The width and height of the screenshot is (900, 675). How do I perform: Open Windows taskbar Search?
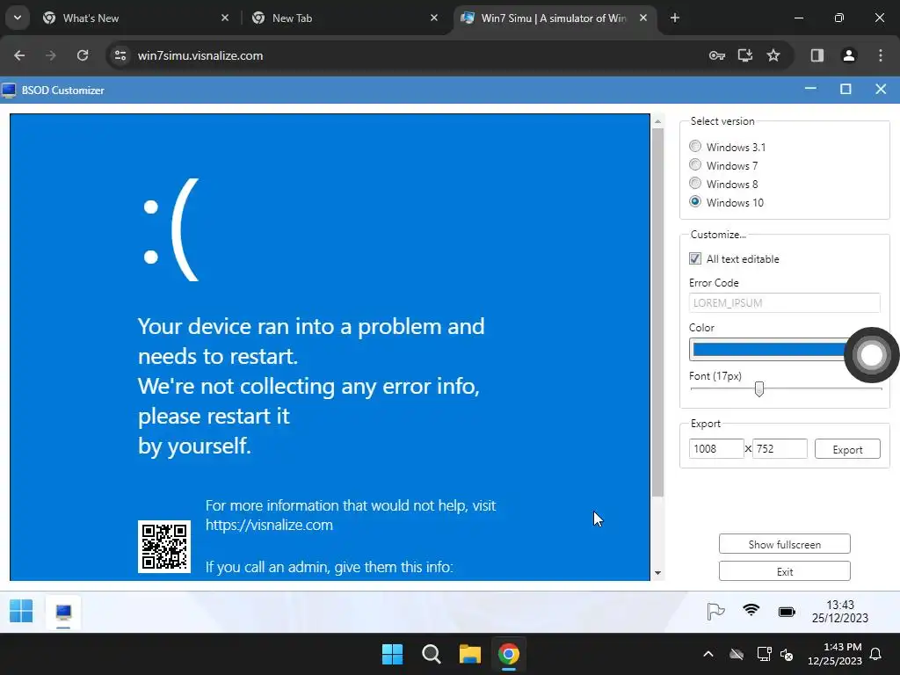tap(431, 654)
